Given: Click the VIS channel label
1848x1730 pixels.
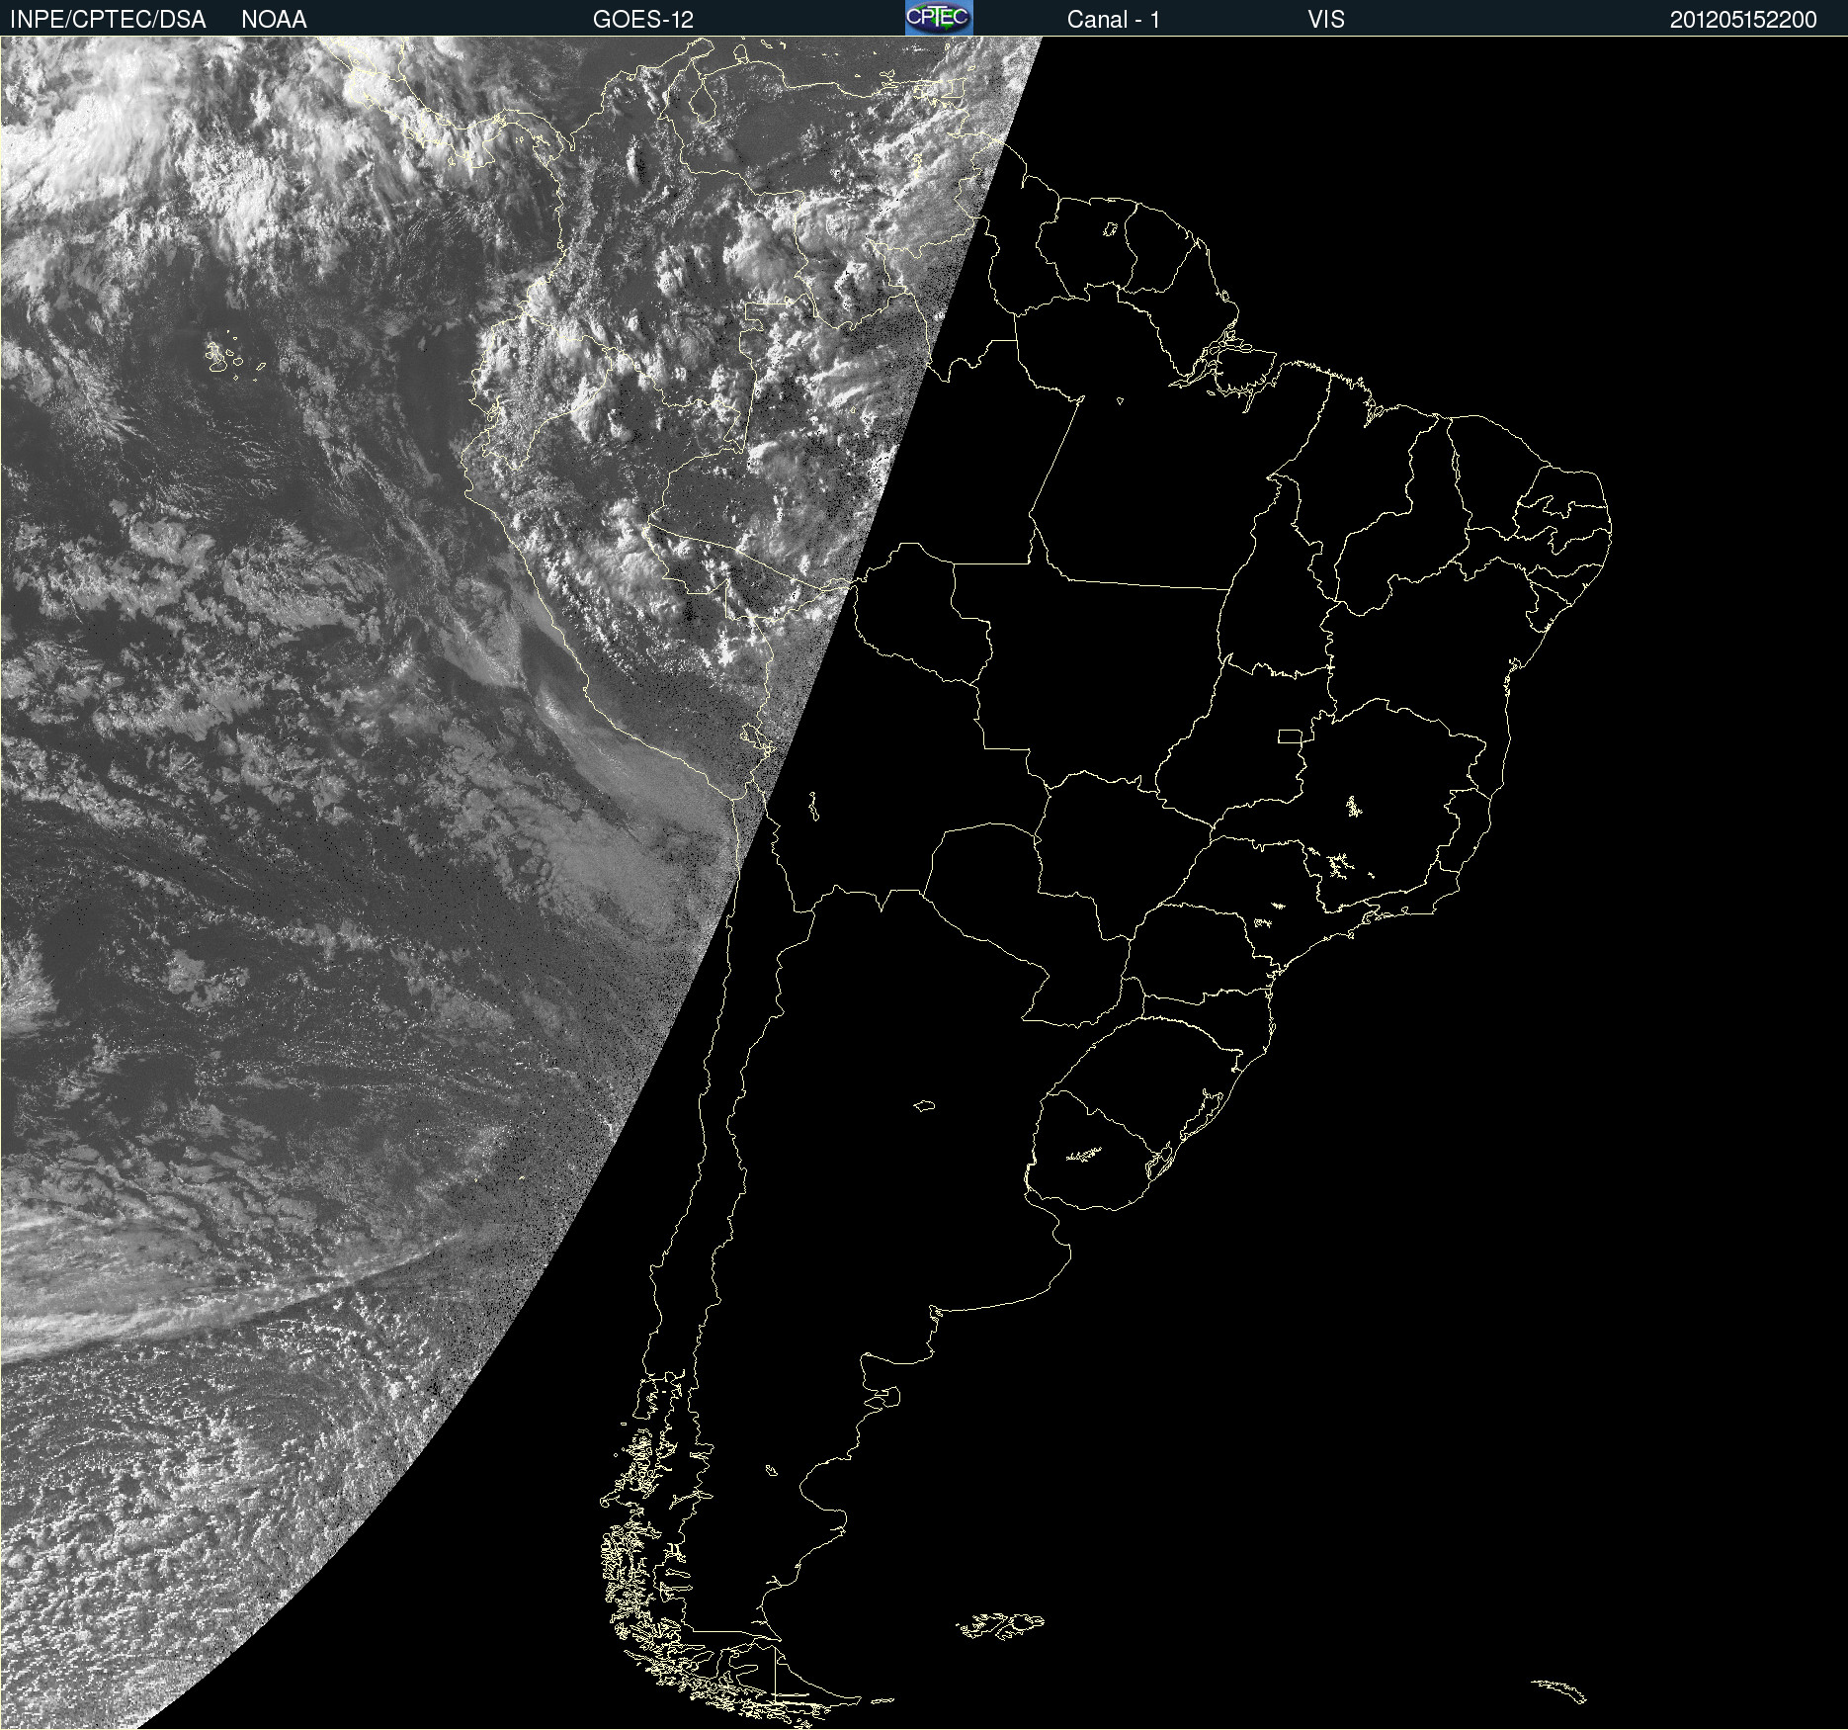Looking at the screenshot, I should [x=1326, y=20].
